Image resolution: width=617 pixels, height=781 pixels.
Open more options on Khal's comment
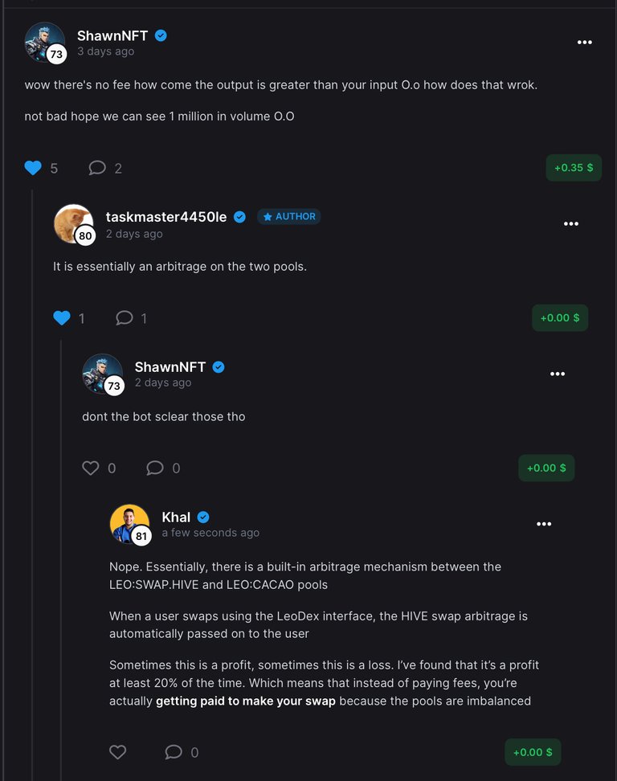point(544,524)
